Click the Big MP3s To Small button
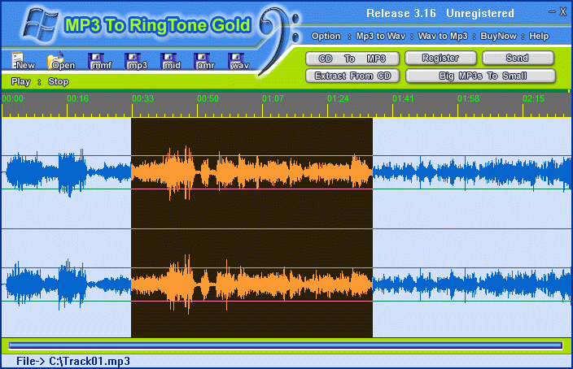The image size is (573, 369). click(480, 76)
